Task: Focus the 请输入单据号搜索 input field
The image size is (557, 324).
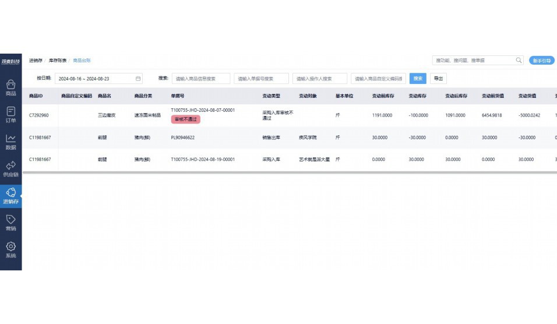Action: click(x=261, y=78)
